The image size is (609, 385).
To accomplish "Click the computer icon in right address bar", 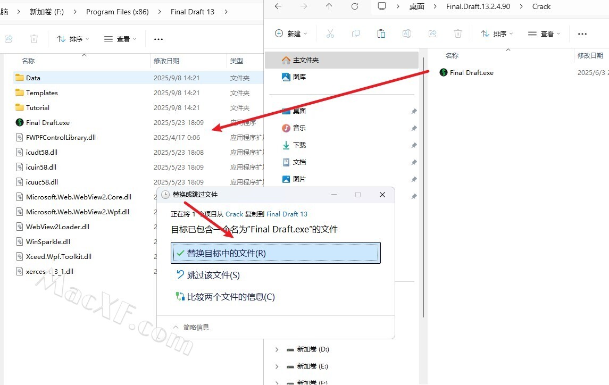I will click(x=382, y=6).
